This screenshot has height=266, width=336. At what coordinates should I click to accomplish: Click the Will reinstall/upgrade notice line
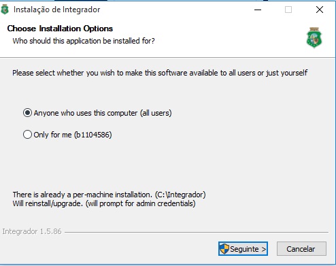point(104,203)
